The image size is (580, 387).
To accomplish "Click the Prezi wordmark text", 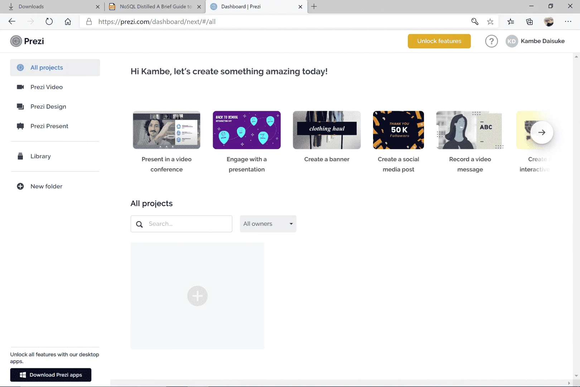I will coord(34,41).
